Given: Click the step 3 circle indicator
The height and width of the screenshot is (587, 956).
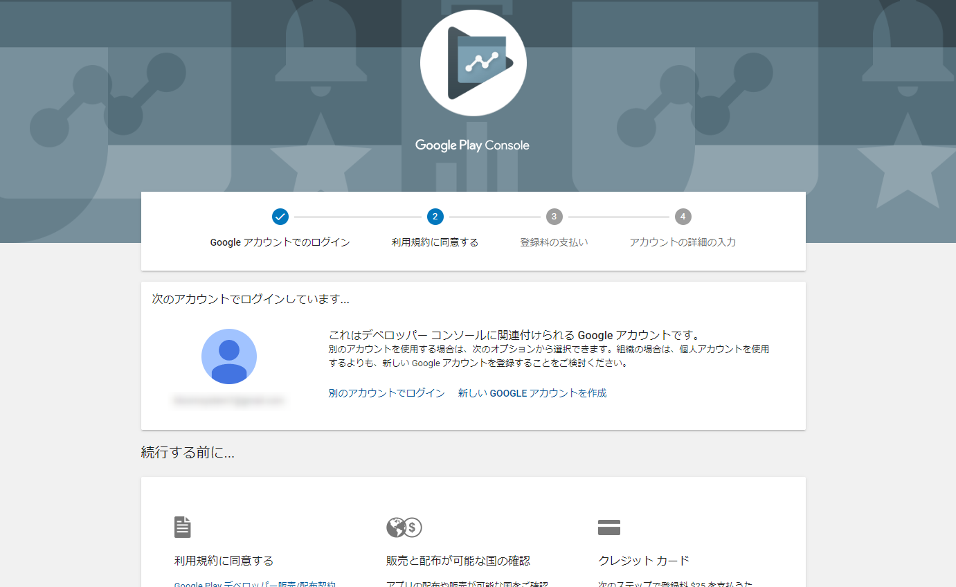Looking at the screenshot, I should pos(554,217).
